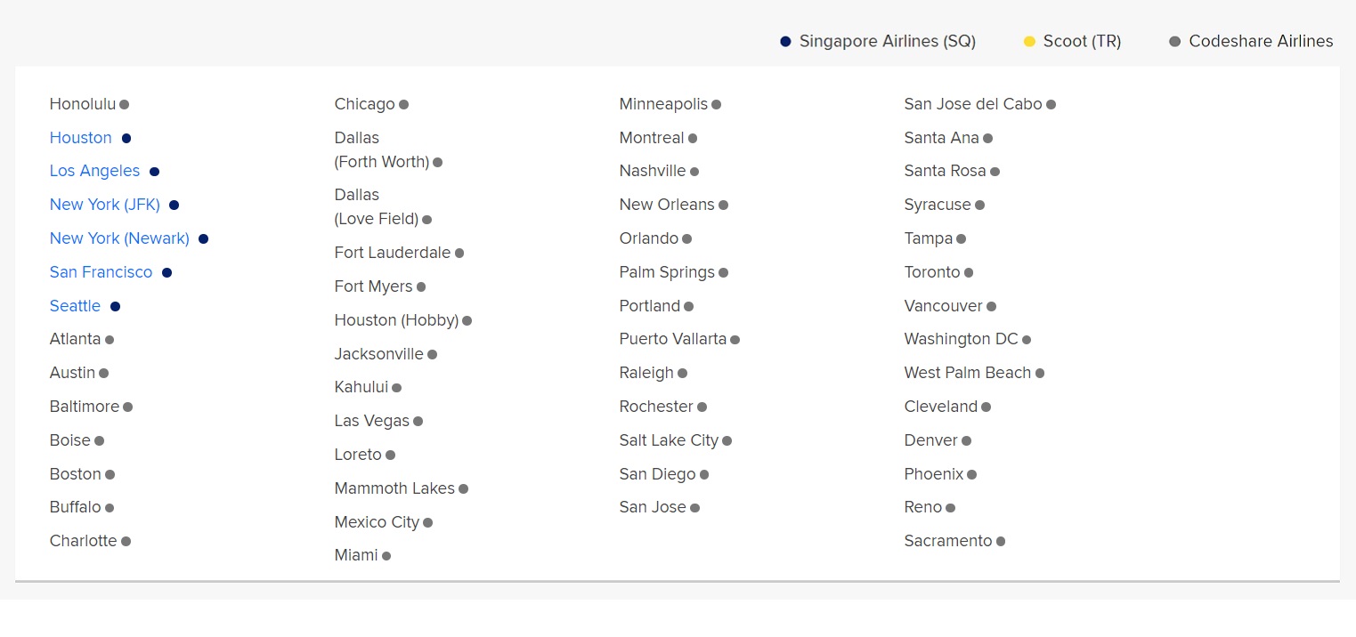Screen dimensions: 1356x637
Task: Click the yellow dot beside Scoot (TR) legend
Action: tap(1030, 41)
